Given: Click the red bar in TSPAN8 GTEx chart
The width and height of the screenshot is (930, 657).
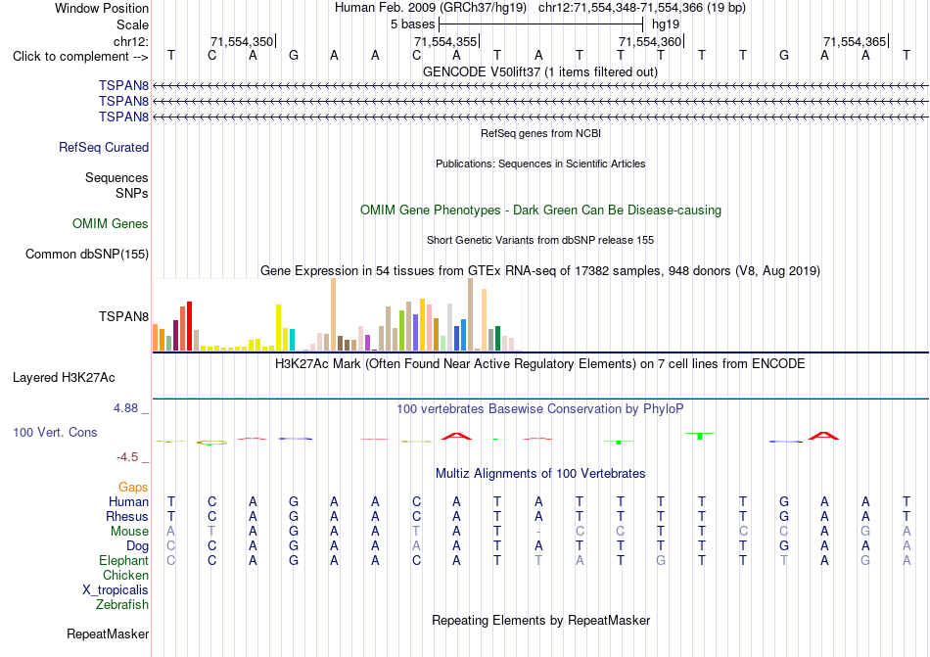Looking at the screenshot, I should tap(189, 326).
